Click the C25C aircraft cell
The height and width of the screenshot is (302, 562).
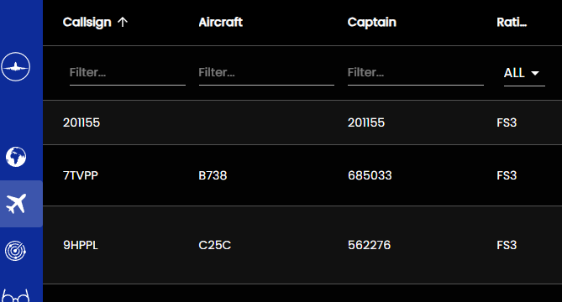point(215,245)
